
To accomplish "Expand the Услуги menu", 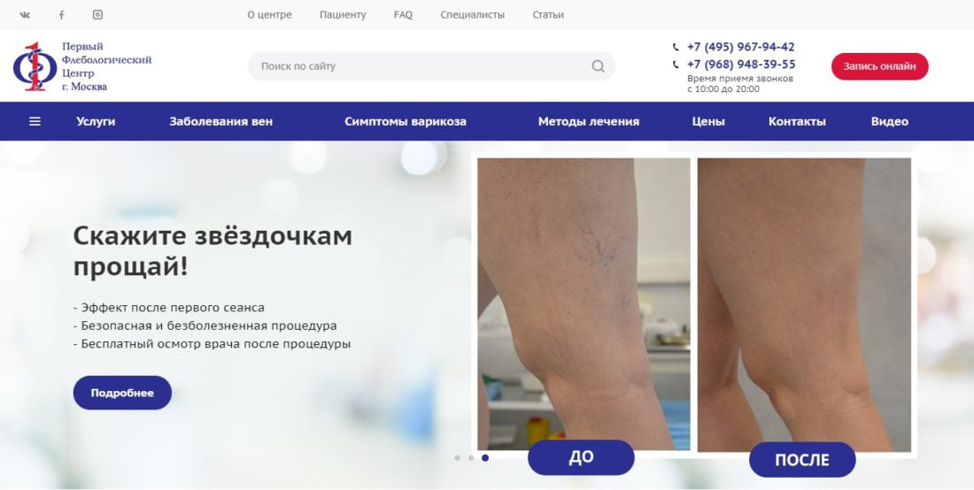I will coord(96,121).
